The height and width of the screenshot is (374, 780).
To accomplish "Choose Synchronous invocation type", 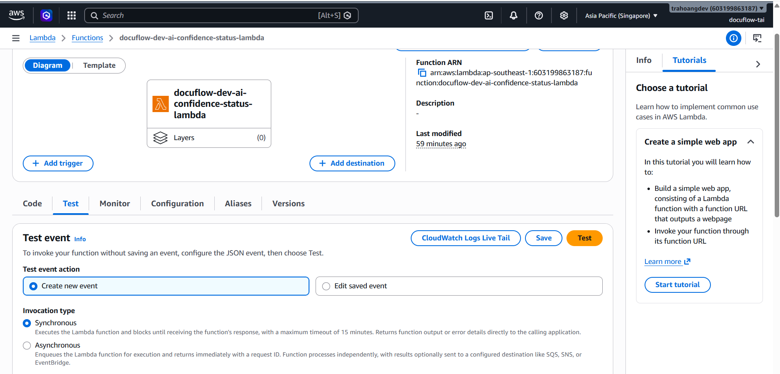I will [x=27, y=323].
